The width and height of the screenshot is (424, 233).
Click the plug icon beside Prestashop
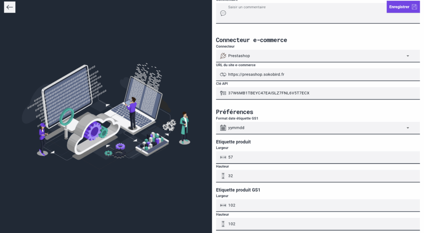[x=223, y=56]
